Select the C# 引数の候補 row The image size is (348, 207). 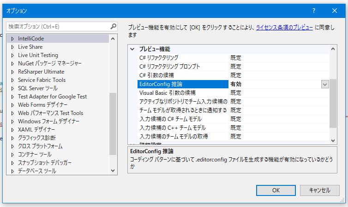233,75
